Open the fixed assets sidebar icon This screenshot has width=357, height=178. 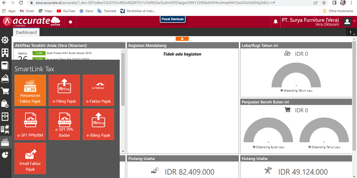(x=5, y=129)
